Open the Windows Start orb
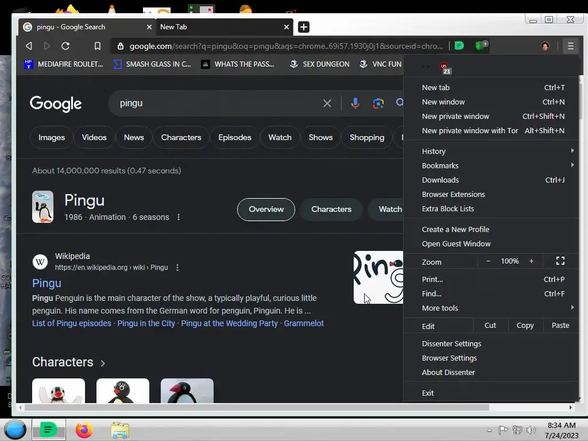 (x=16, y=430)
